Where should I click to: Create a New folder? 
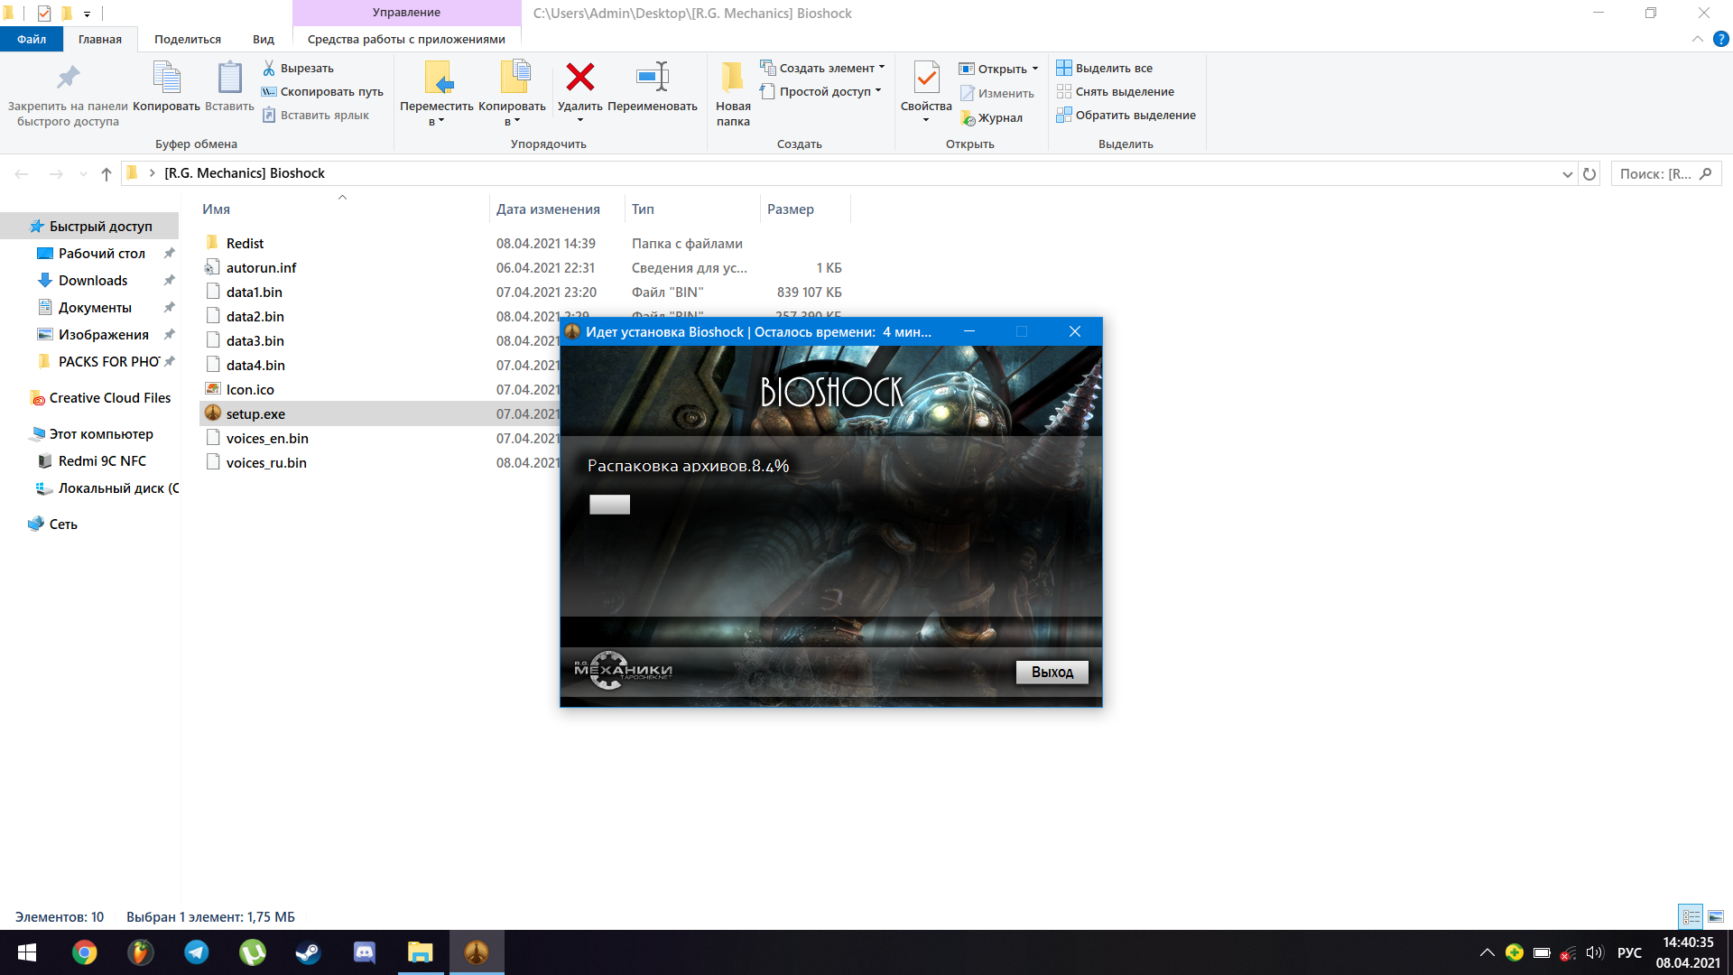point(733,94)
